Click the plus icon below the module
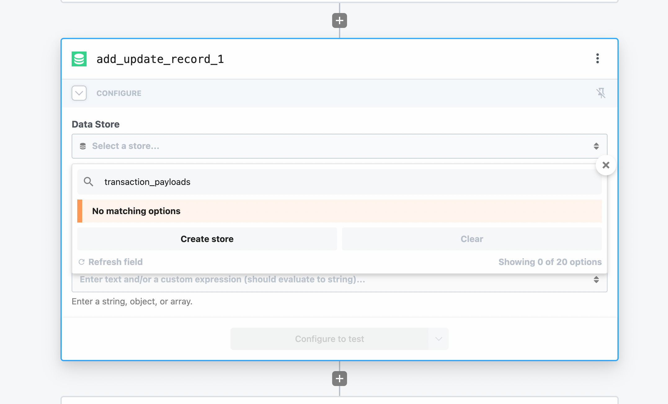Image resolution: width=668 pixels, height=404 pixels. click(339, 378)
